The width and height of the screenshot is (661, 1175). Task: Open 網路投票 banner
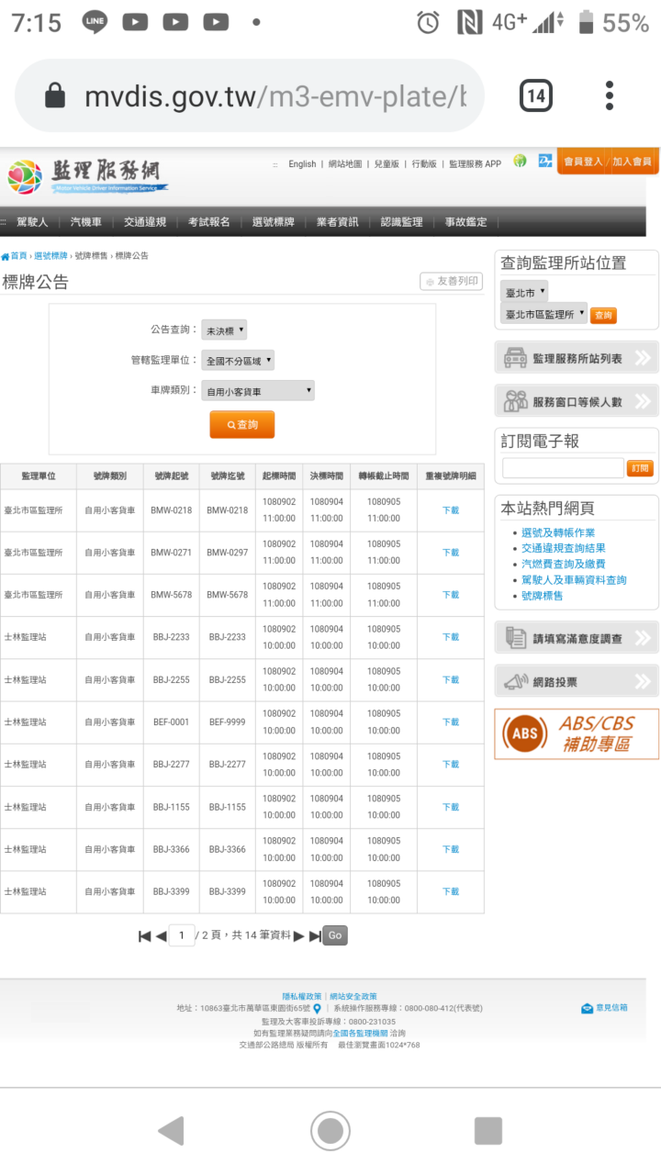[x=577, y=681]
